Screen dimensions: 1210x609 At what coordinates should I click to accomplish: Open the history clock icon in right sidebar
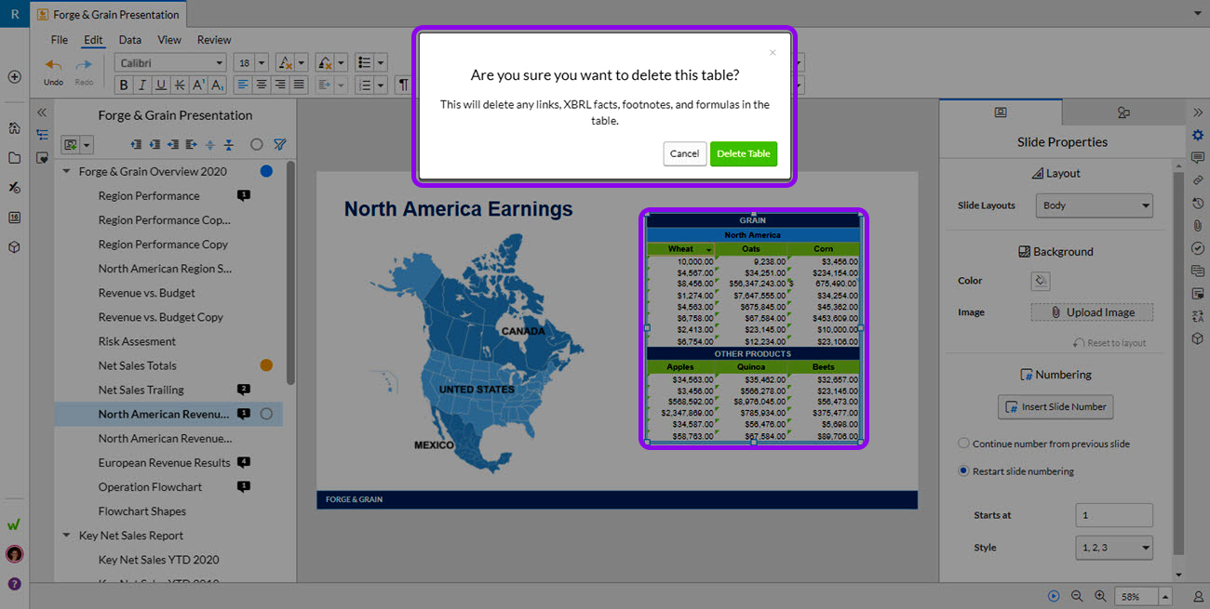coord(1198,203)
